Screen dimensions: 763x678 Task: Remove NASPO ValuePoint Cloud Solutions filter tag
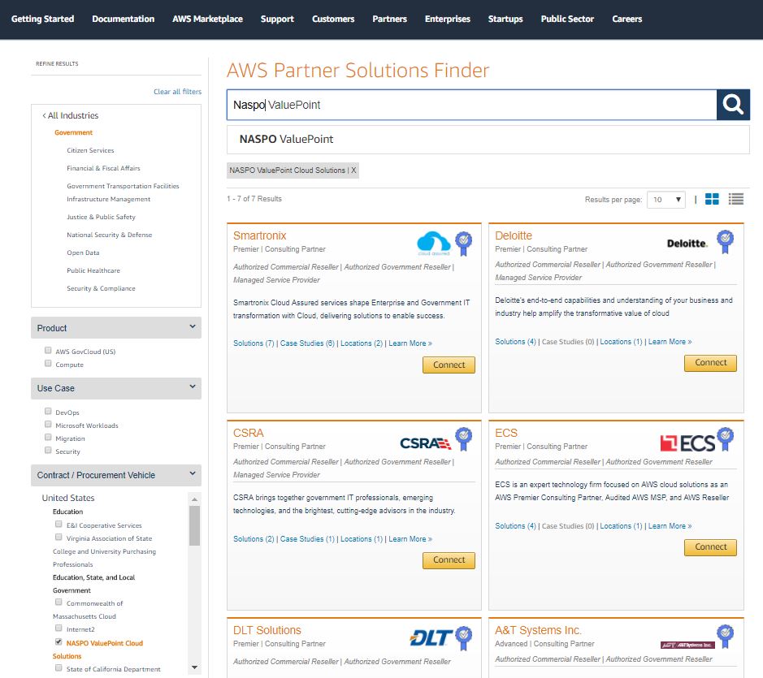click(x=353, y=171)
